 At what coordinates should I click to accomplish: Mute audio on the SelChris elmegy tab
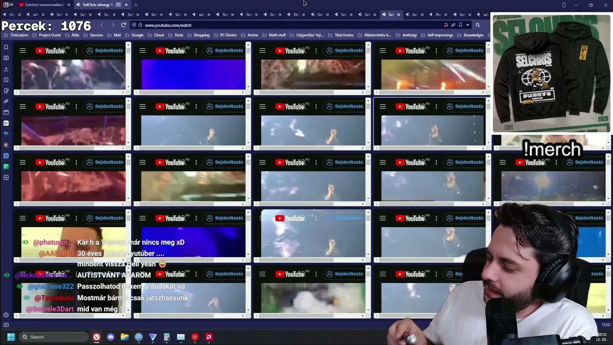(x=79, y=5)
